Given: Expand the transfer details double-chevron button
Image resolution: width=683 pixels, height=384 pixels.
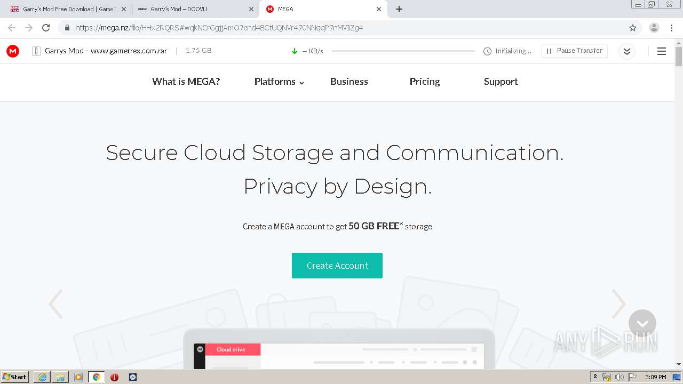Looking at the screenshot, I should coord(627,51).
